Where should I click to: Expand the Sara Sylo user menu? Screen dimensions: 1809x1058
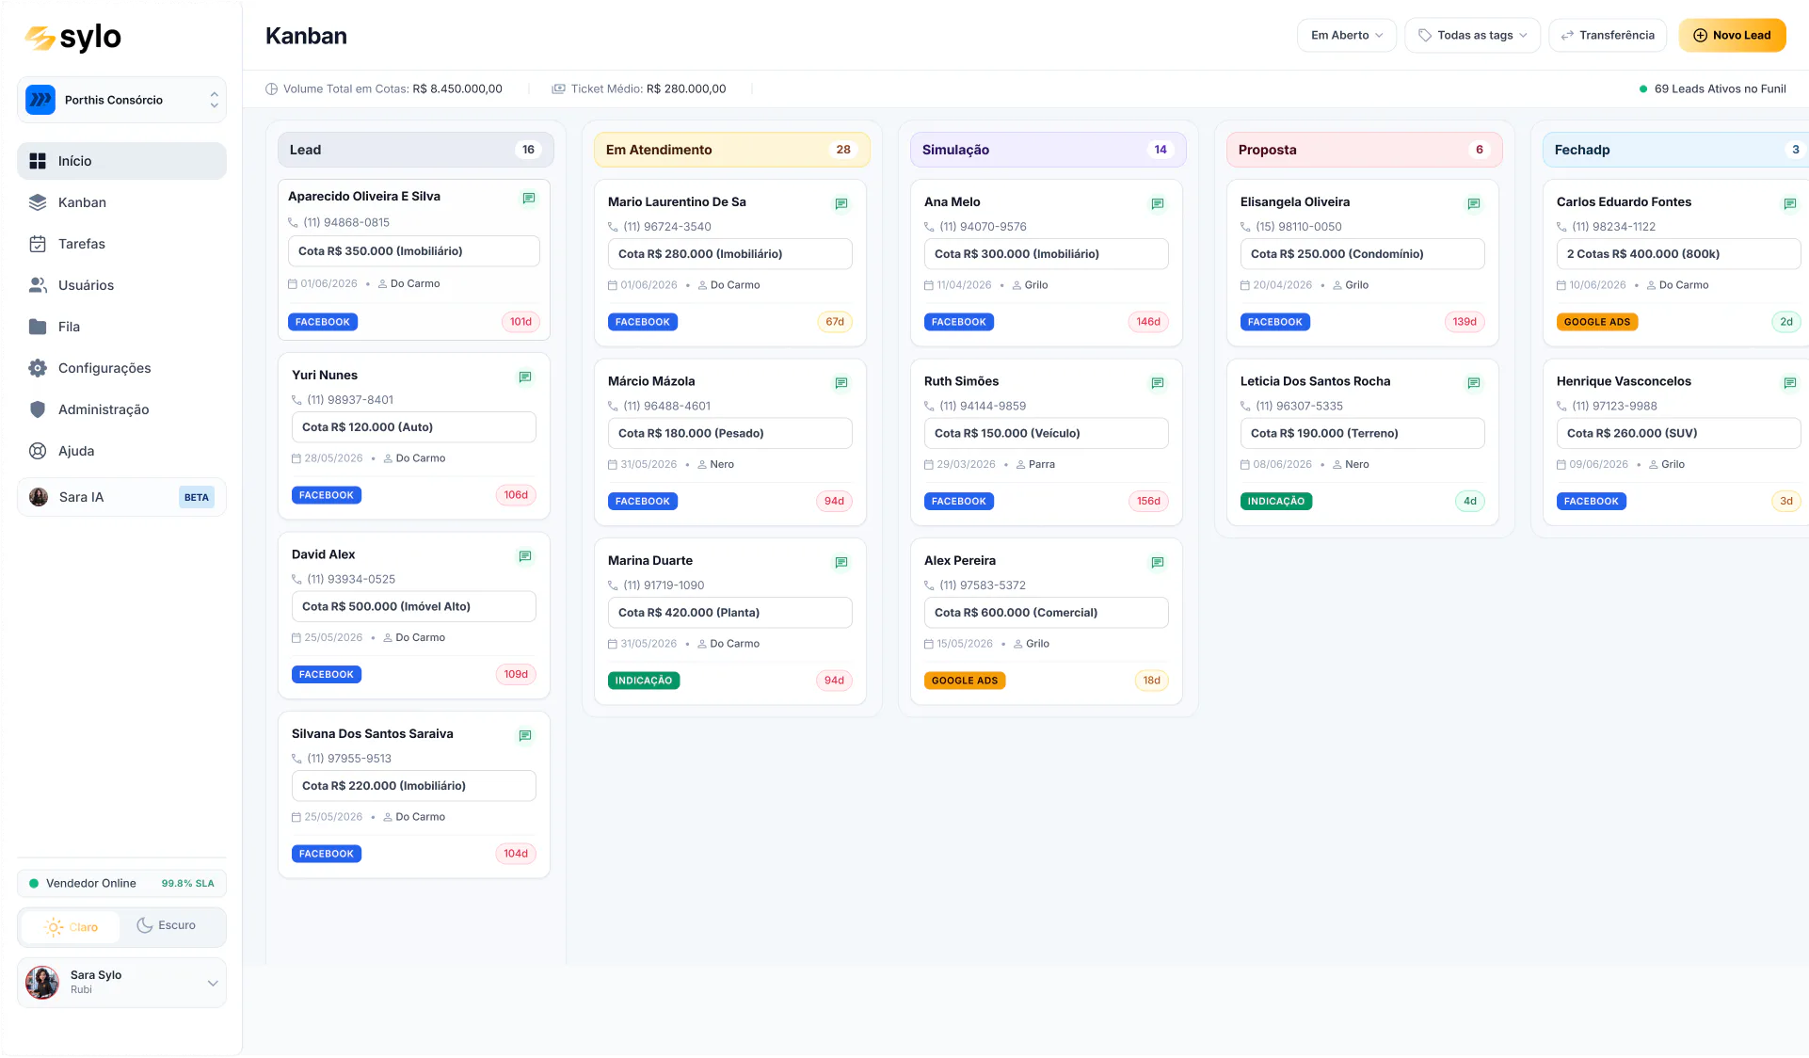(x=121, y=983)
